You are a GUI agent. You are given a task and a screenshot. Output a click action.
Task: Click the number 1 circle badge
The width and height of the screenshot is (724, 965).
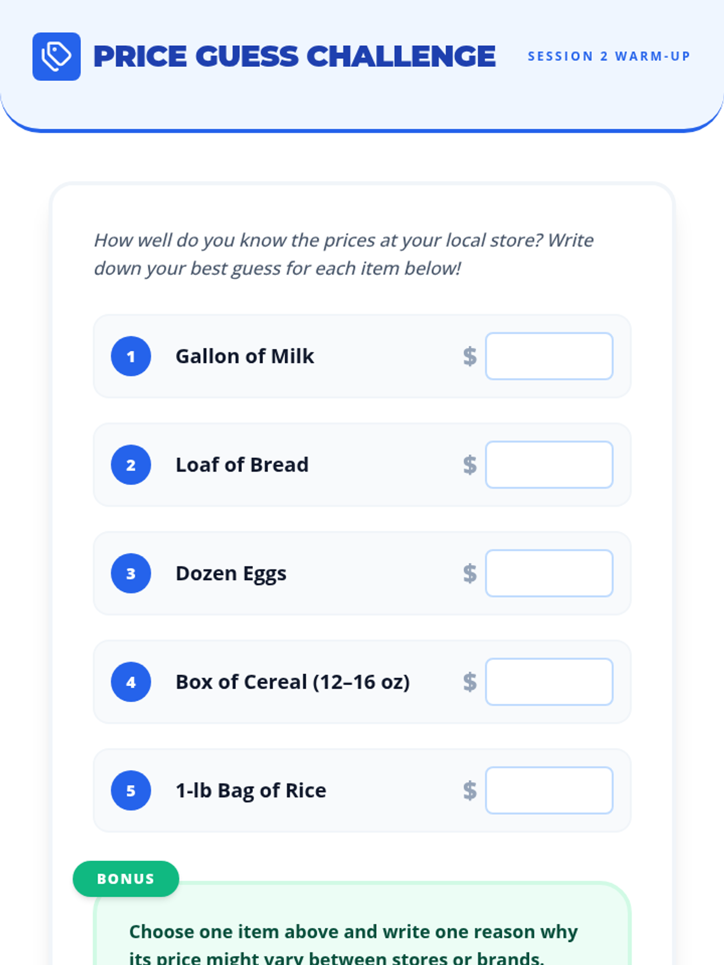(131, 356)
